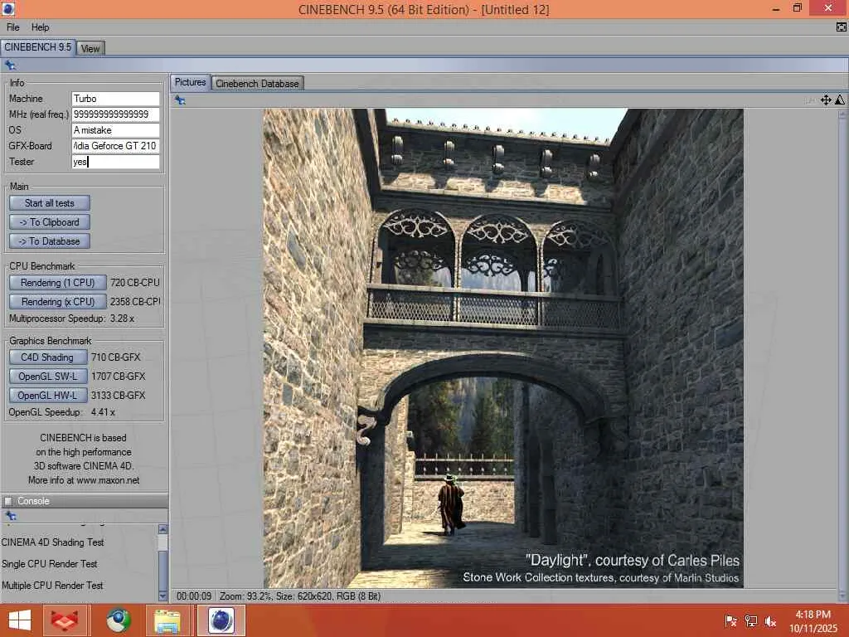Click the '710 CB-GFX' score value

point(115,357)
